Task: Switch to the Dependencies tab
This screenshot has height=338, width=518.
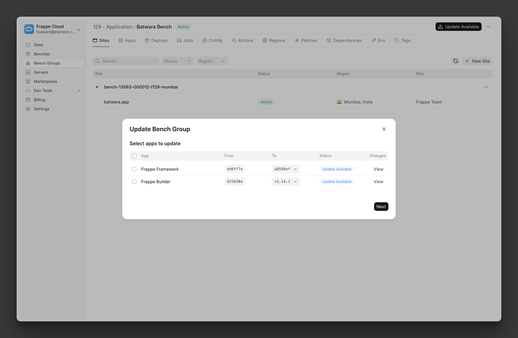Action: (344, 40)
